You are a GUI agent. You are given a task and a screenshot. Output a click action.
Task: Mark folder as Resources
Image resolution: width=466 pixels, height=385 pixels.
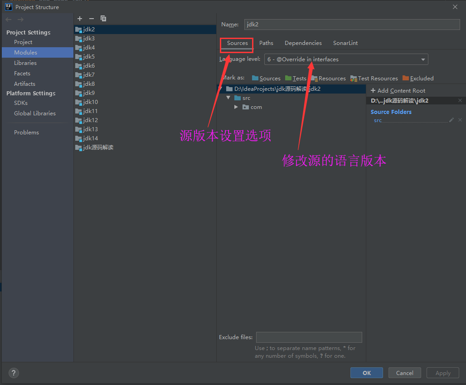[328, 78]
